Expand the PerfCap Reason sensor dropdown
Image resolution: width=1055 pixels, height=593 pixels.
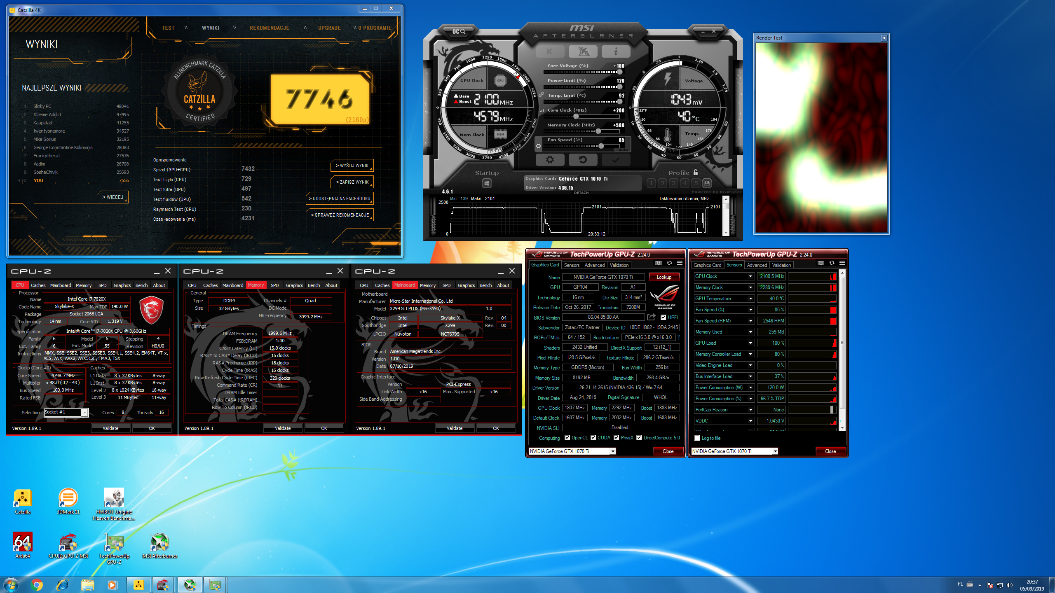(750, 410)
